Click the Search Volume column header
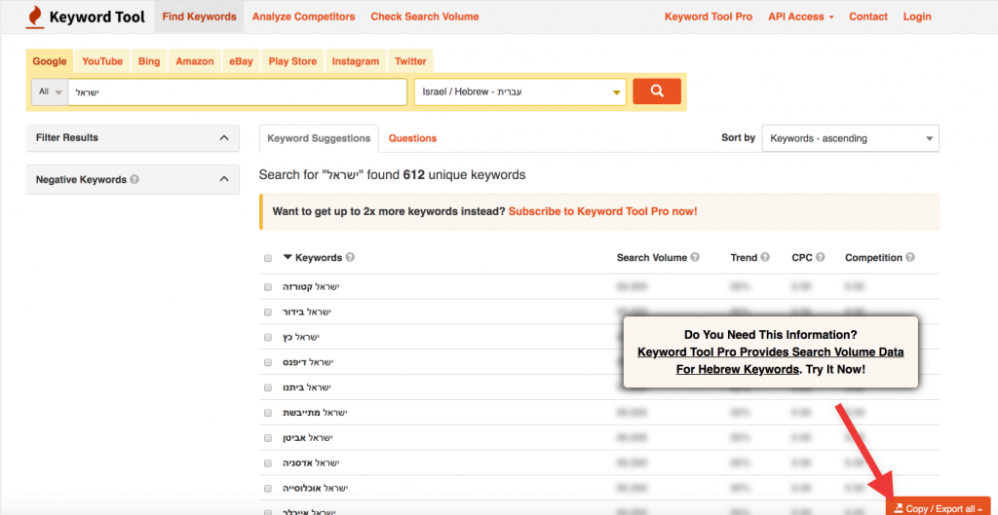 [x=652, y=257]
